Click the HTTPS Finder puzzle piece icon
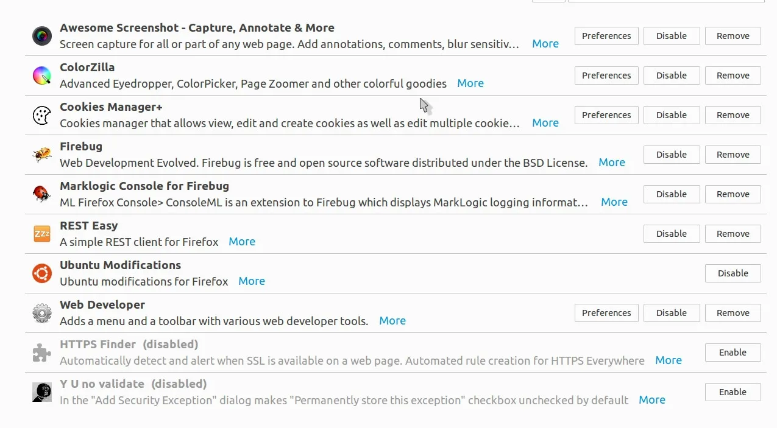The image size is (777, 428). pos(42,353)
